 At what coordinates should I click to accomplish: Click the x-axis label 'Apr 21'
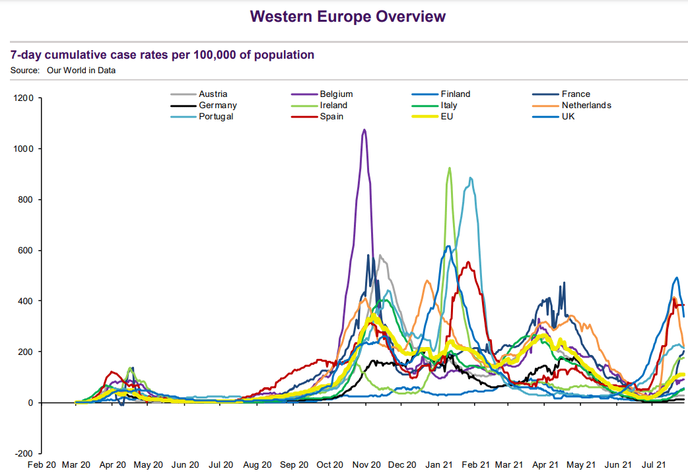[x=545, y=465]
